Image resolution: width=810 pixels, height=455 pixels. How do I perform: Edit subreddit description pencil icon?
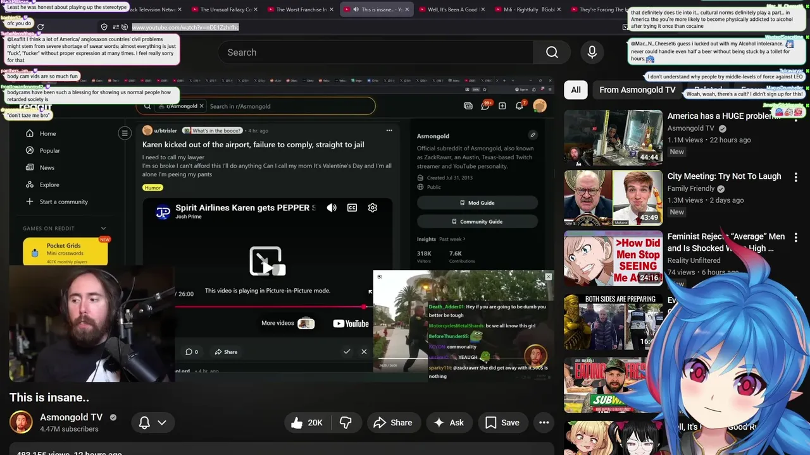point(532,135)
